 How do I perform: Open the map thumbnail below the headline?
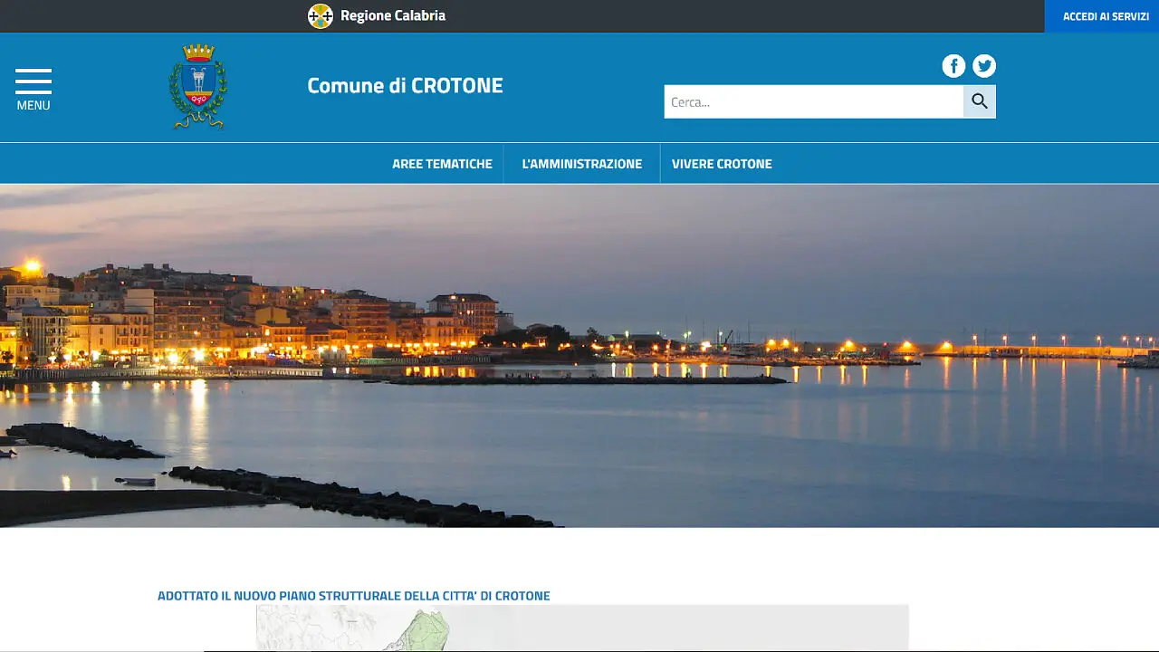tap(582, 628)
